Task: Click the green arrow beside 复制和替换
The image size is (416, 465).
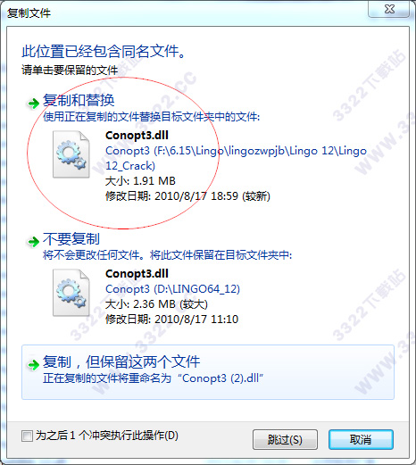Action: 33,104
